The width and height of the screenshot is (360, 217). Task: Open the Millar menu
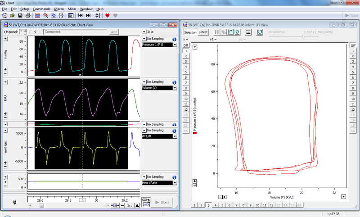[71, 9]
